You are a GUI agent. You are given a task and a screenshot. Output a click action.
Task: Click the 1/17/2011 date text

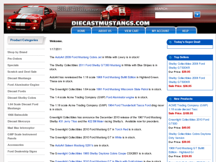(56, 49)
